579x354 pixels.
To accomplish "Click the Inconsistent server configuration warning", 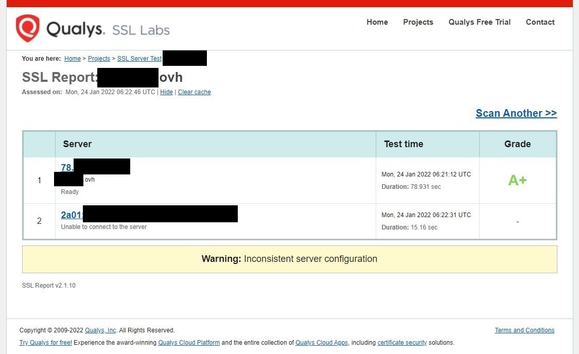I will point(289,259).
